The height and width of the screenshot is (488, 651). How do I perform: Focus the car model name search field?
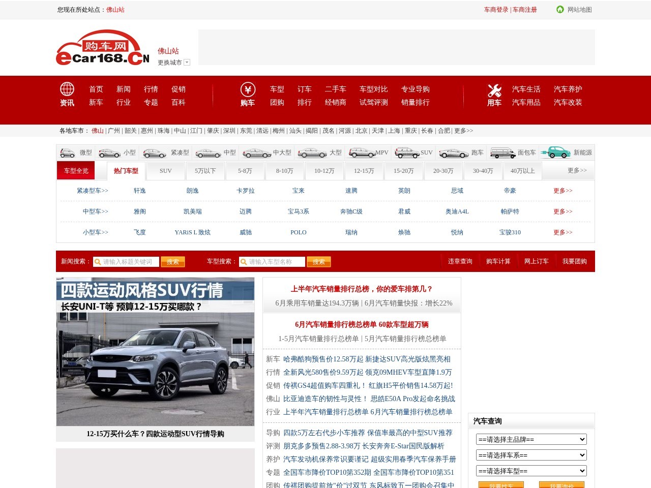pos(272,262)
